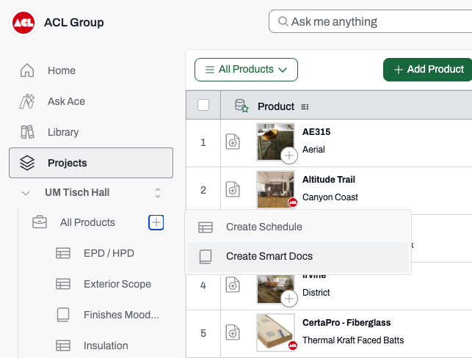Select row number 1
Viewport: 472px width, 358px height.
click(x=203, y=142)
